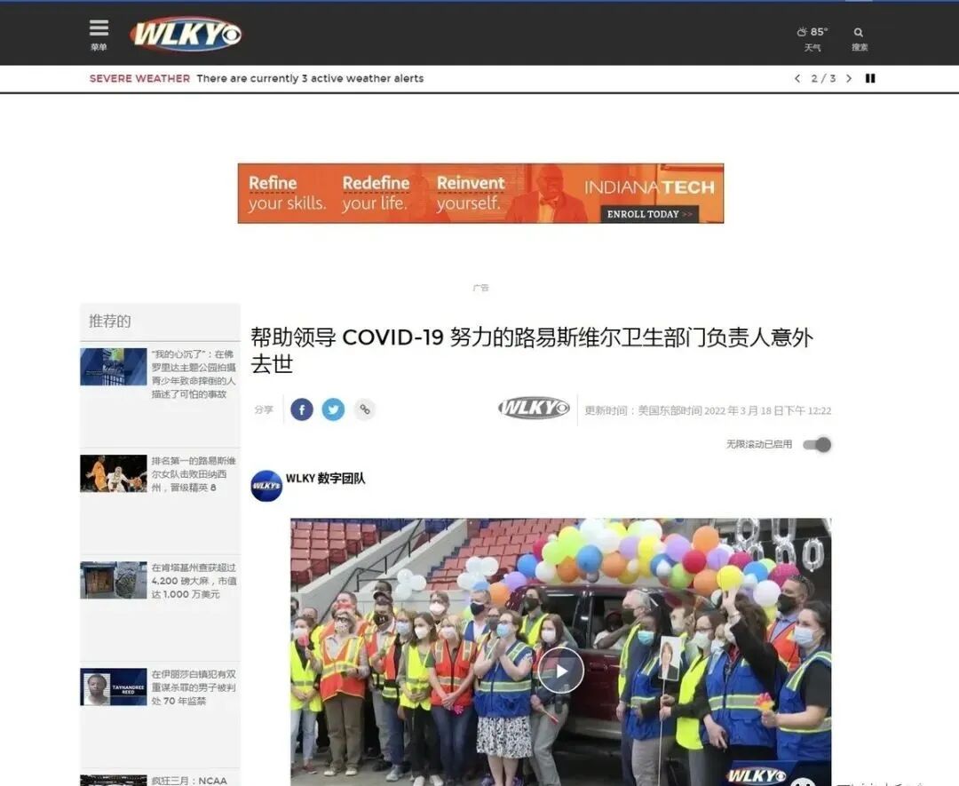
Task: Go to previous weather alert
Action: click(x=797, y=78)
